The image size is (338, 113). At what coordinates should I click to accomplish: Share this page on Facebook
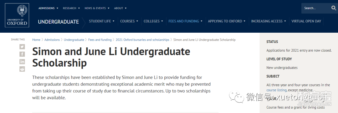[22, 54]
